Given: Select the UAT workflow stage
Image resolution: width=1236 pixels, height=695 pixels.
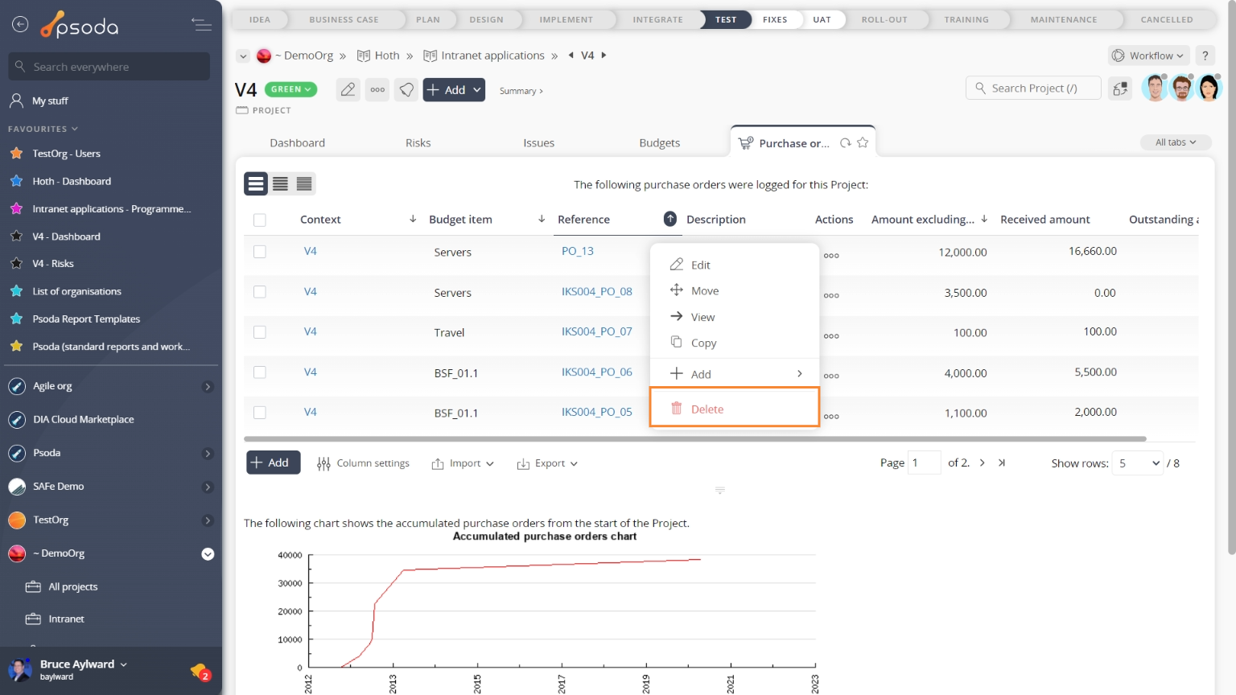Looking at the screenshot, I should (x=822, y=19).
